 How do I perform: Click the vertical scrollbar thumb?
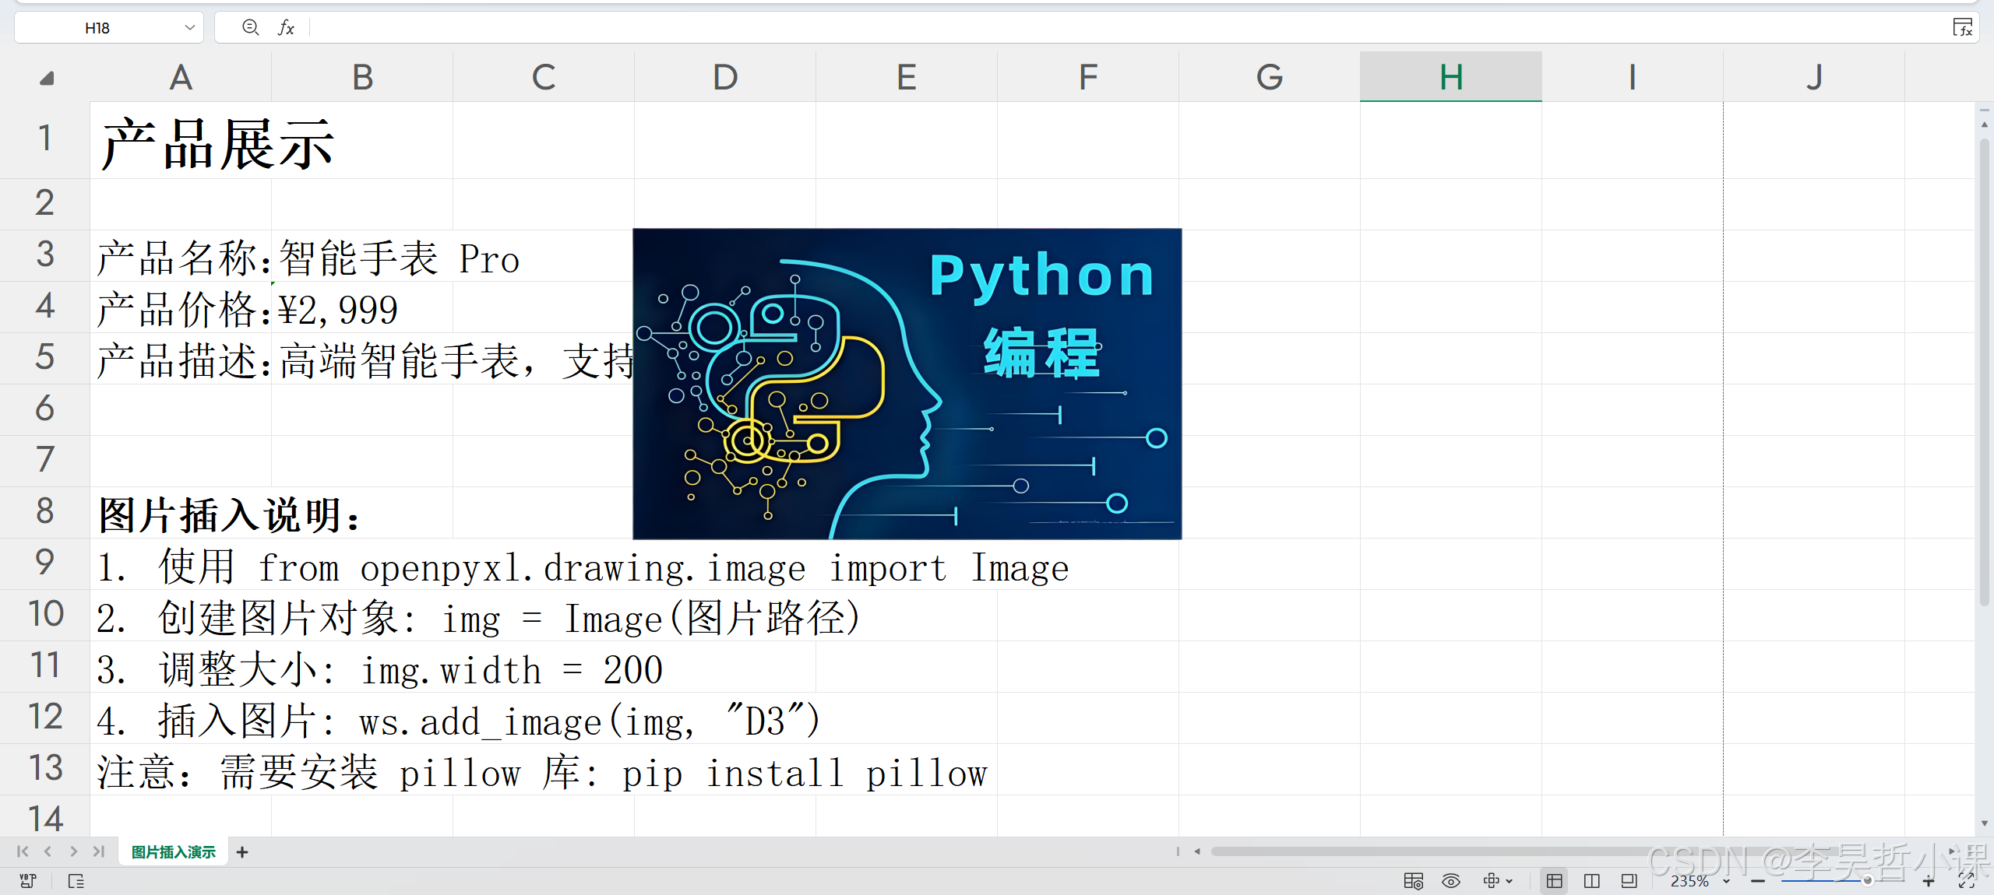(x=1984, y=372)
